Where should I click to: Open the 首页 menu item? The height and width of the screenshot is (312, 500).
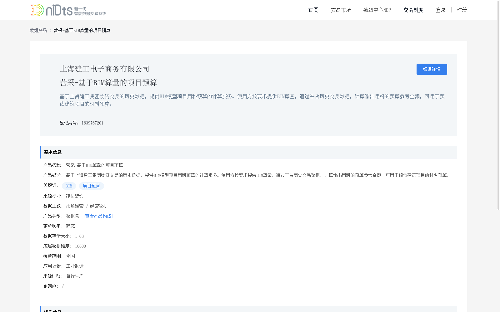[313, 10]
